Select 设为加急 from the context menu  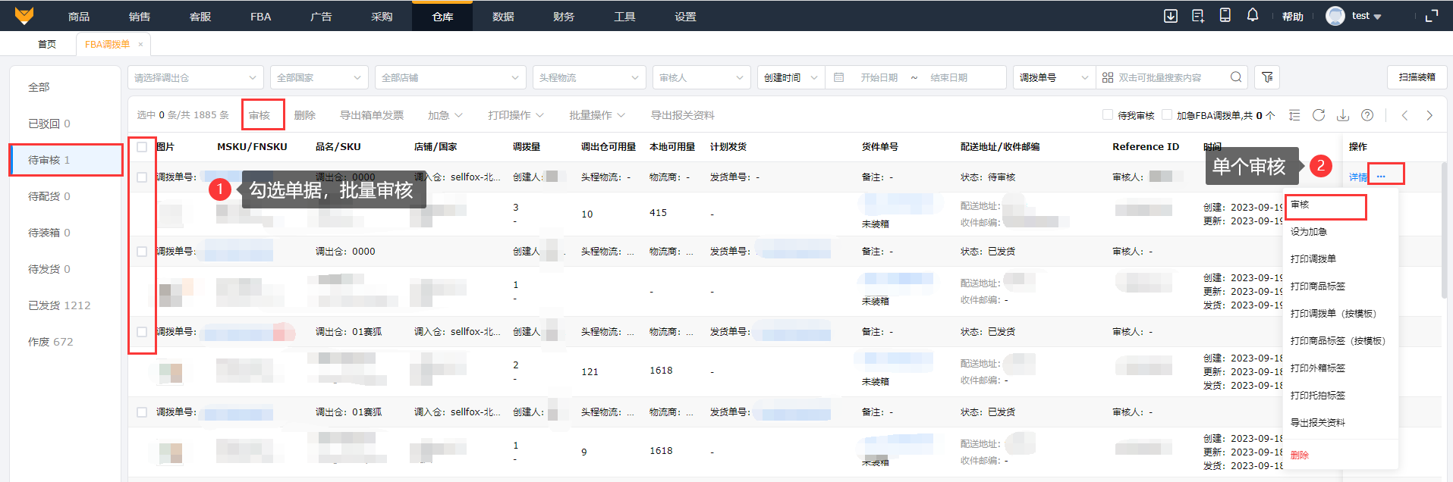1309,232
